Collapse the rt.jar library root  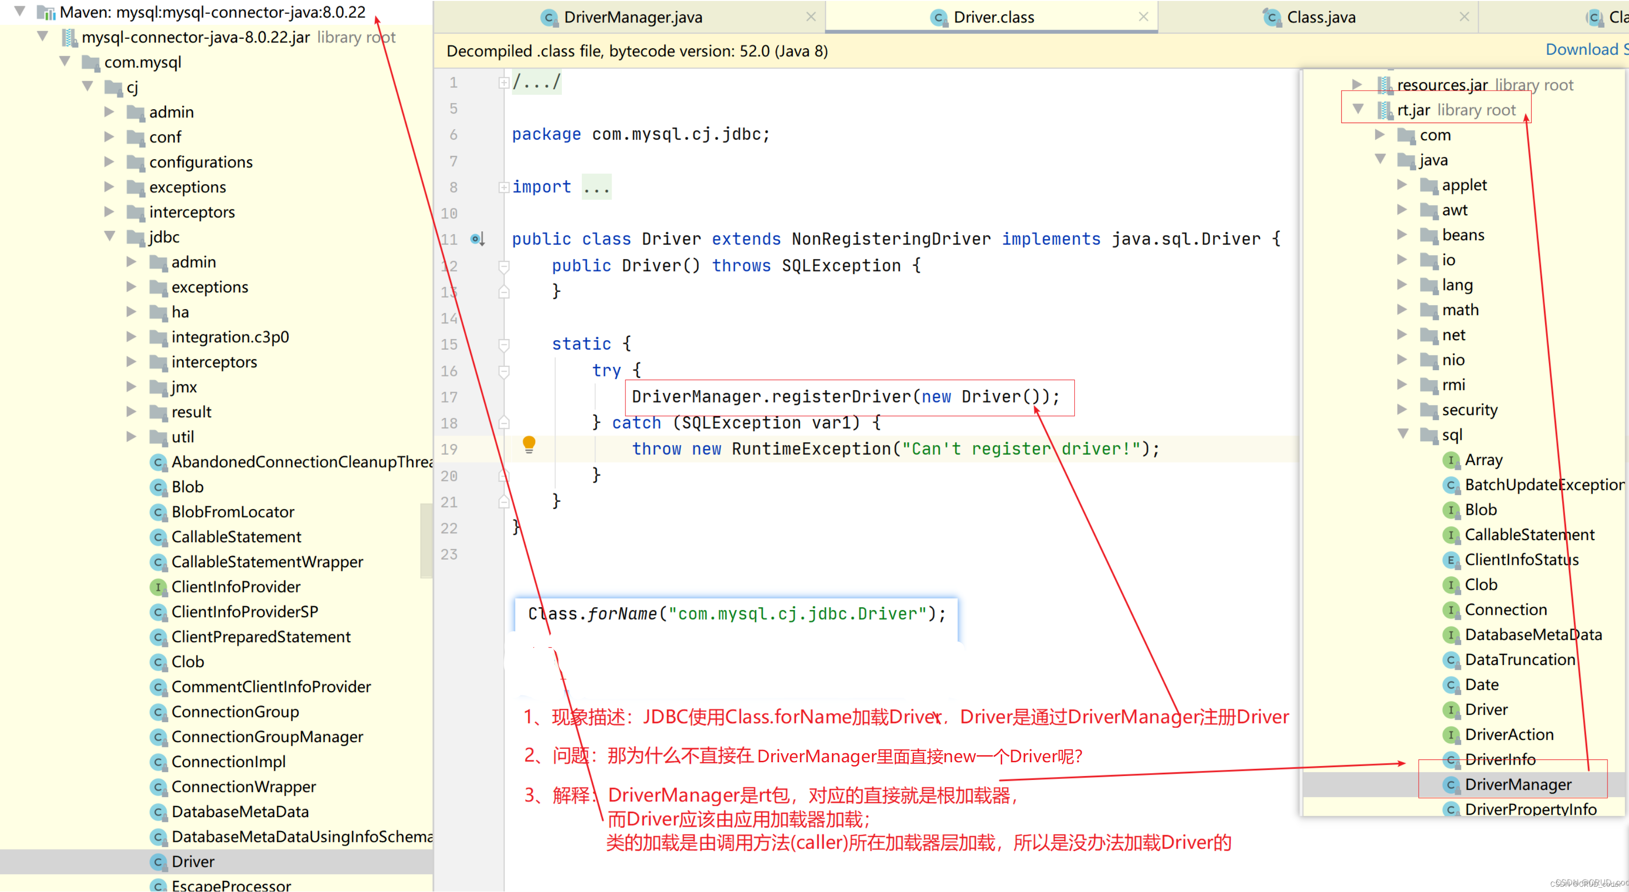tap(1358, 109)
